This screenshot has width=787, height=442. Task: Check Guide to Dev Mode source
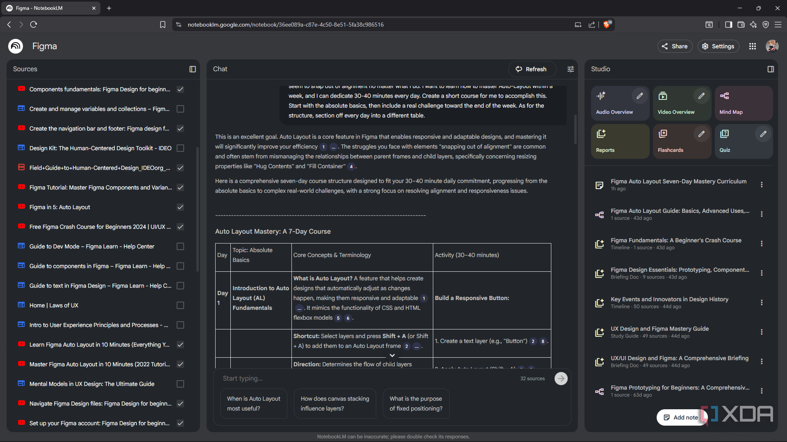pos(180,246)
